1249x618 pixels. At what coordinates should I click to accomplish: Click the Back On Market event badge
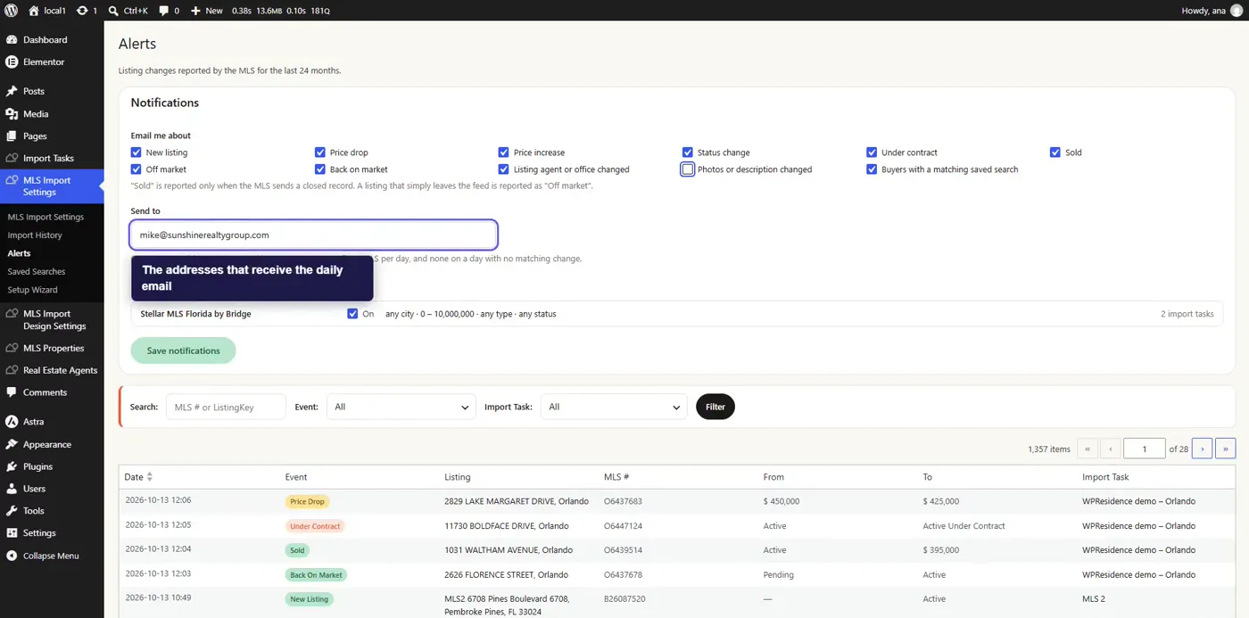316,575
